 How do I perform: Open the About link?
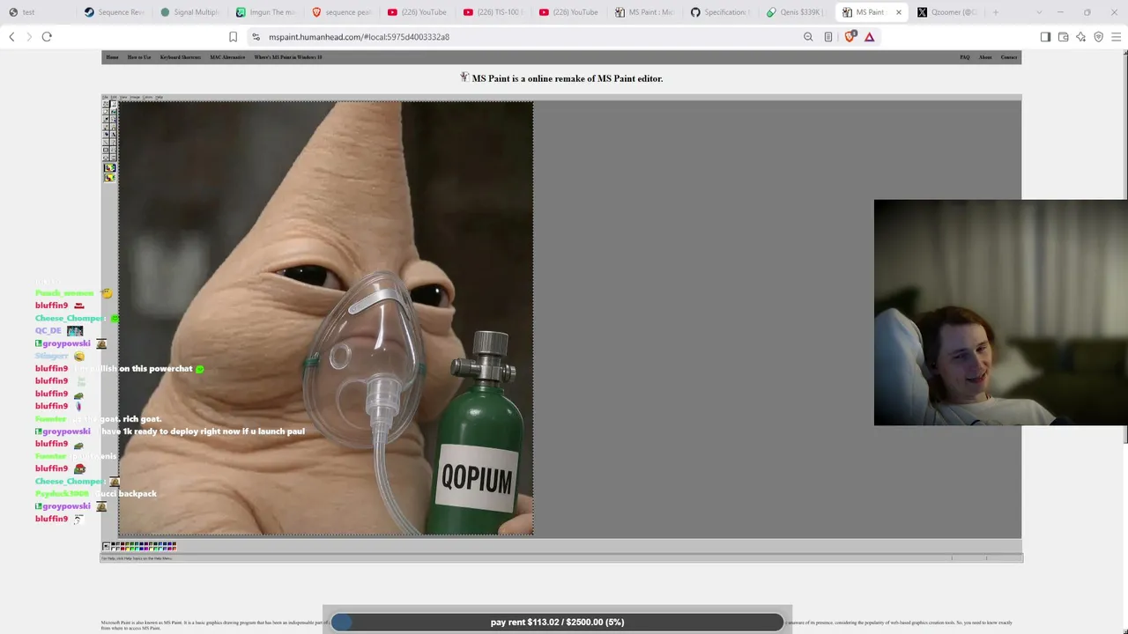[x=985, y=57]
